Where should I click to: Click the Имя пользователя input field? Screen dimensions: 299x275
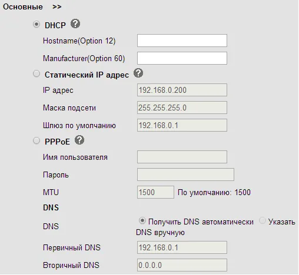(182, 157)
